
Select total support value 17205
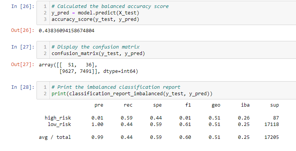click(x=272, y=137)
